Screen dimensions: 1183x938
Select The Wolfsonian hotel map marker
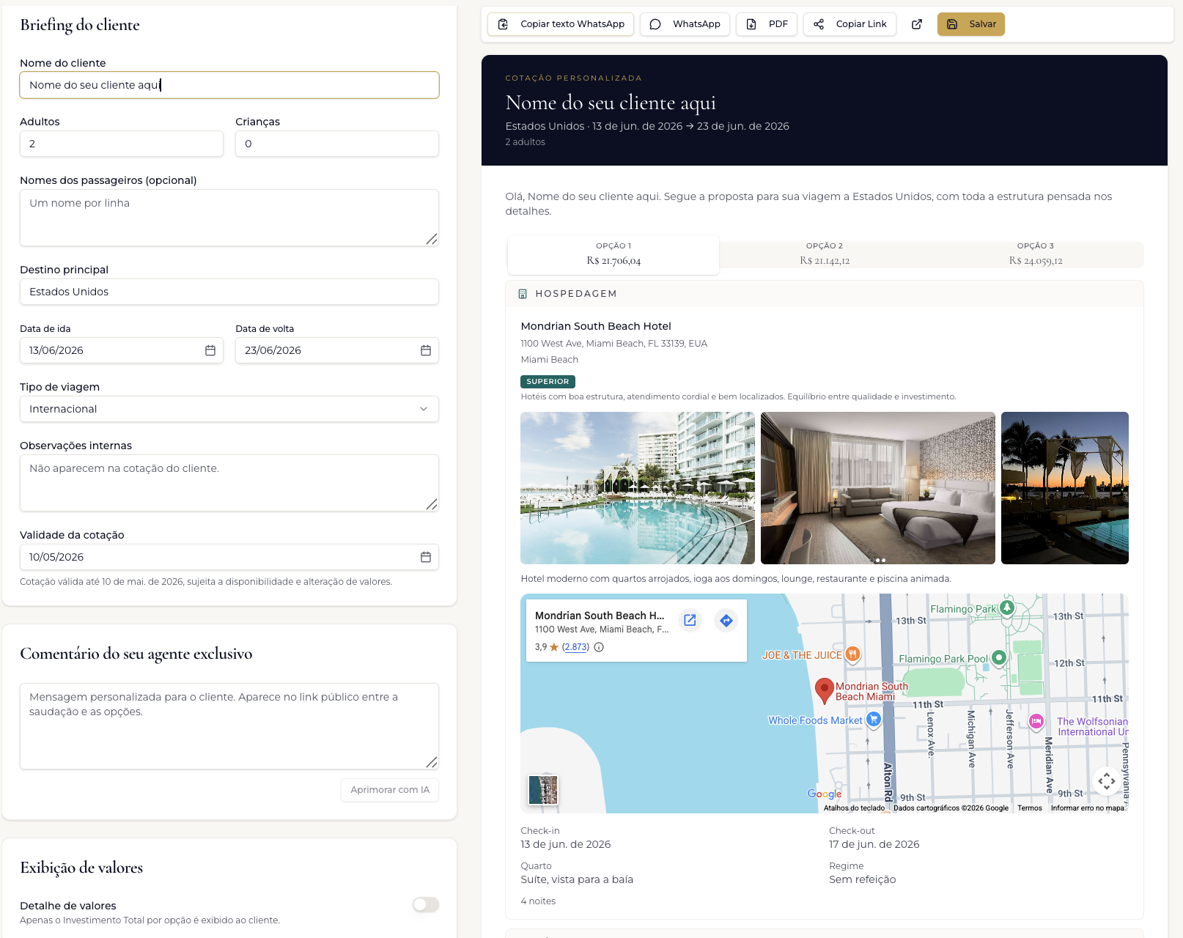[x=1036, y=721]
